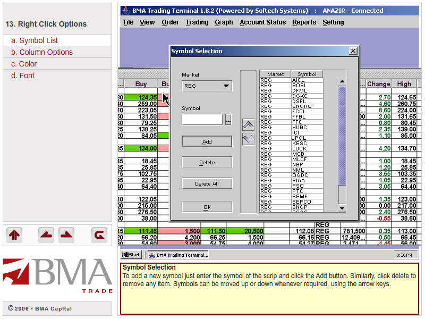
Task: Click the green Buy cell 111.45
Action: coord(141,231)
